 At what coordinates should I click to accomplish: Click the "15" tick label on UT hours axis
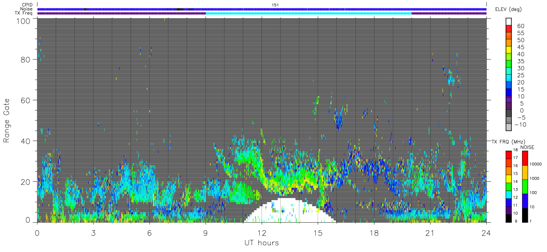click(318, 232)
